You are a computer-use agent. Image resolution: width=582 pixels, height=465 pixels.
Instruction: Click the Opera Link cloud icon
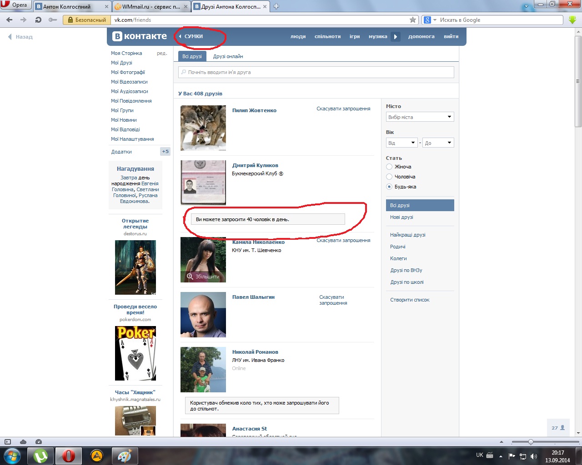(23, 442)
